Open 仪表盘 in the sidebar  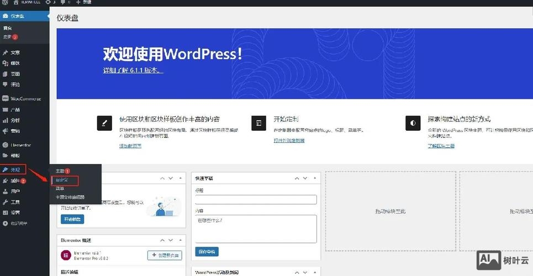24,16
